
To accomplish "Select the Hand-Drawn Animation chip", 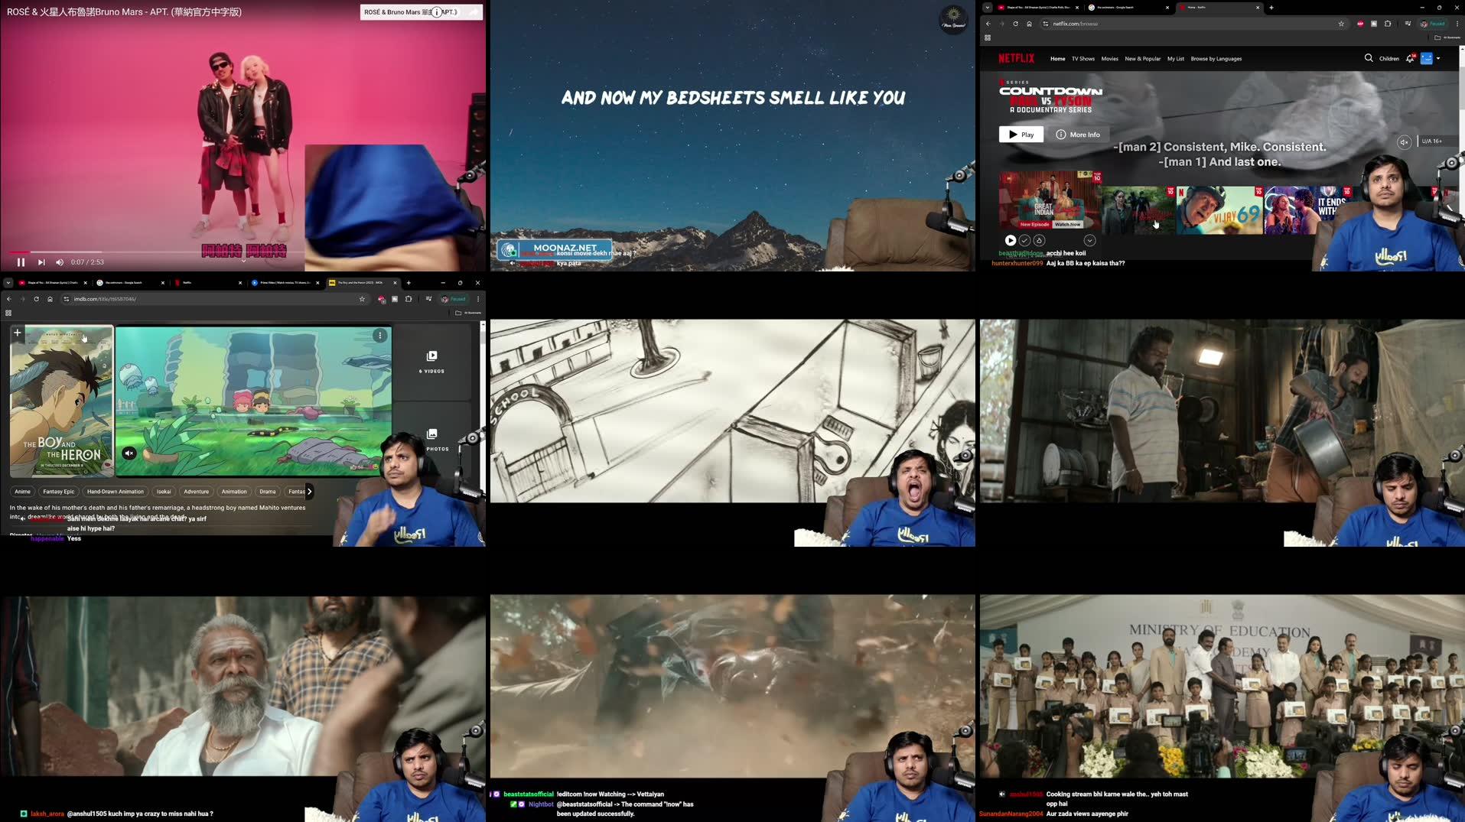I will pyautogui.click(x=116, y=492).
